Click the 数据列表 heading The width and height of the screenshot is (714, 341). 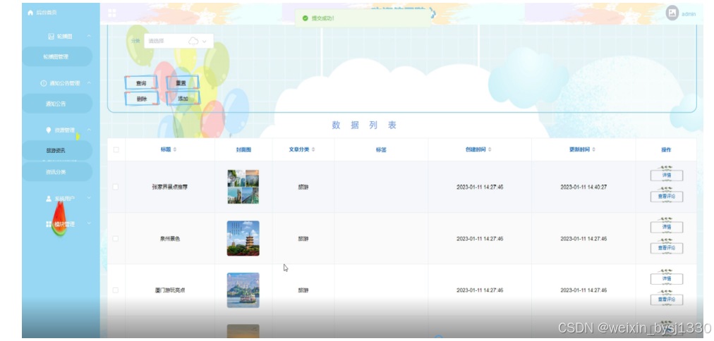pyautogui.click(x=364, y=125)
